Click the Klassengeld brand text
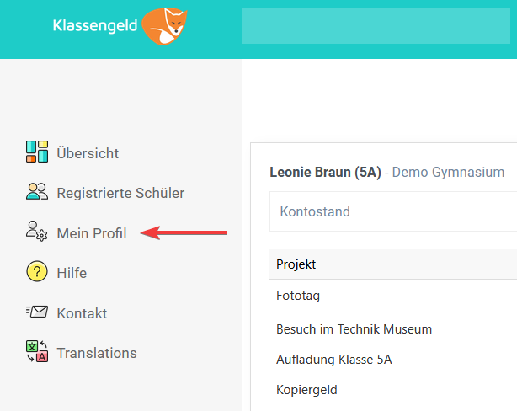517x411 pixels. coord(95,26)
